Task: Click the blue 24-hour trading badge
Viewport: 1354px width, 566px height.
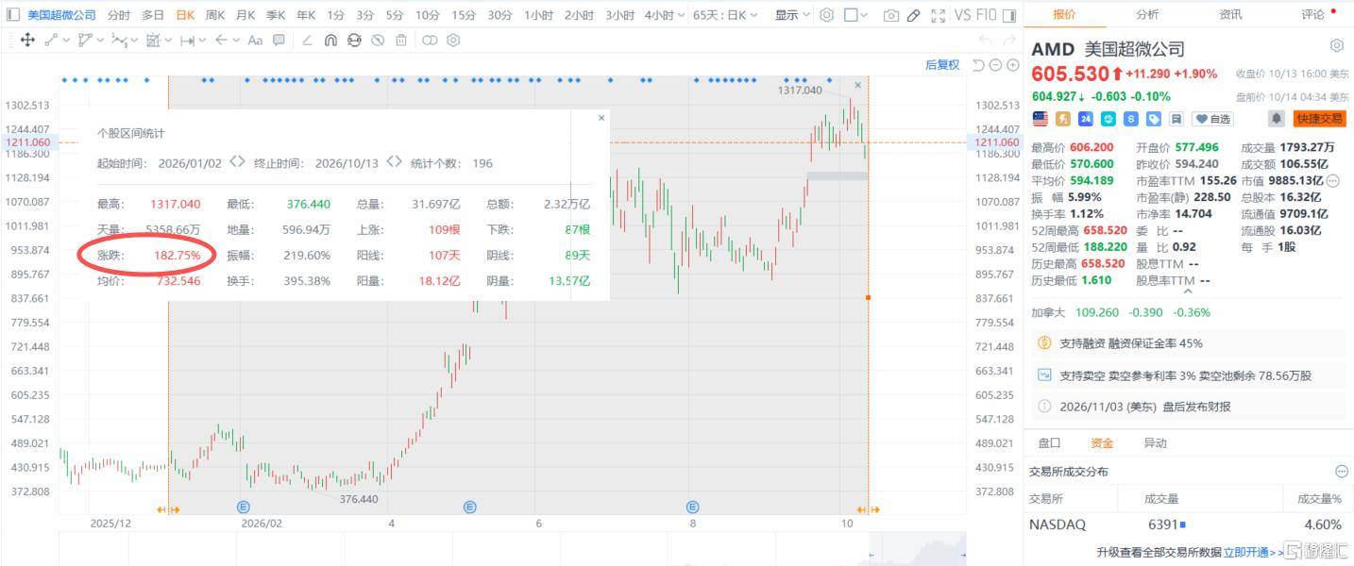Action: (x=1086, y=119)
